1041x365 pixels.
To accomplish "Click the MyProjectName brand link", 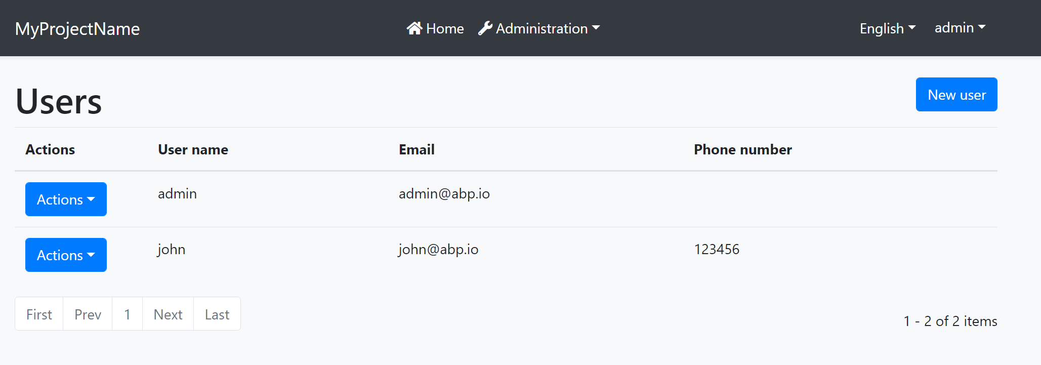I will (77, 29).
